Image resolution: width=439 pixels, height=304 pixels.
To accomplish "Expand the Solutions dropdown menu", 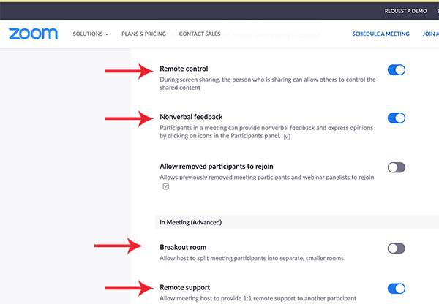I will click(91, 34).
